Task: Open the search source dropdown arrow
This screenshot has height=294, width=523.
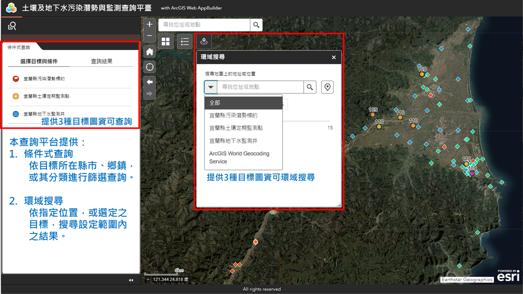Action: pos(211,87)
